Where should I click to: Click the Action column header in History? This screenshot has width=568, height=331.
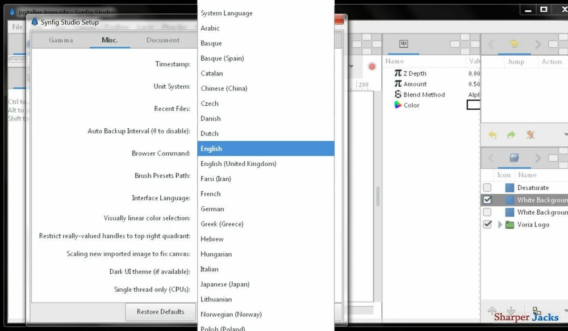pos(552,61)
